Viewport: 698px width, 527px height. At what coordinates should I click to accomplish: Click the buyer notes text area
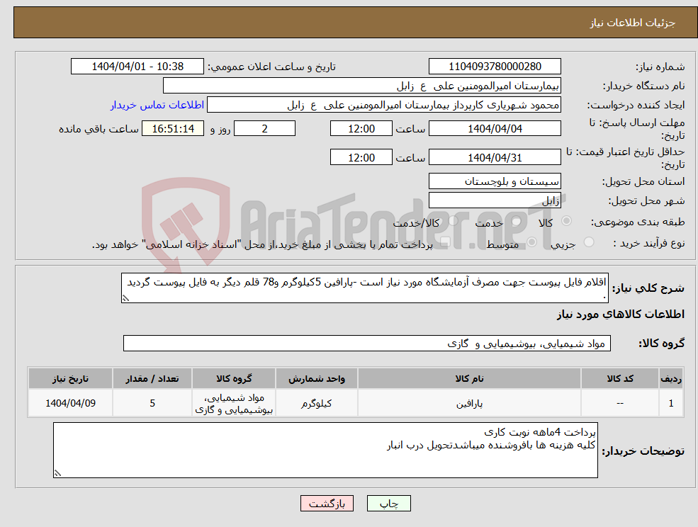point(325,450)
